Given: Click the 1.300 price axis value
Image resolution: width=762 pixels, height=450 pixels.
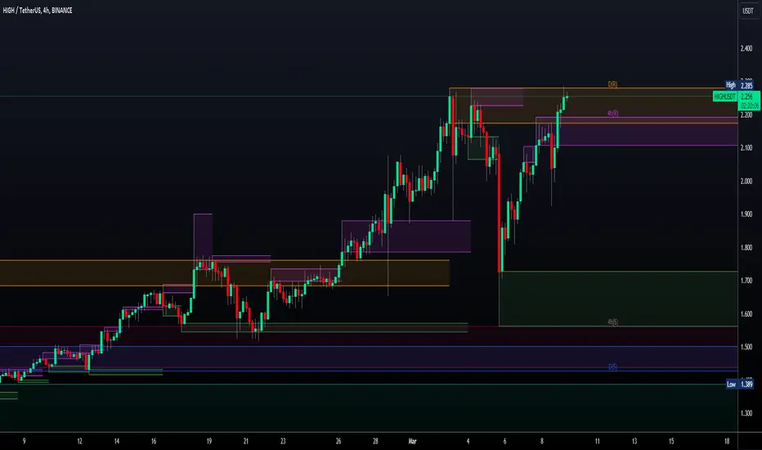Looking at the screenshot, I should (x=746, y=413).
